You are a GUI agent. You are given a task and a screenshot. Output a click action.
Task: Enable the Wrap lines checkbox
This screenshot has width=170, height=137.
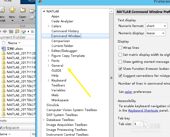120,47
